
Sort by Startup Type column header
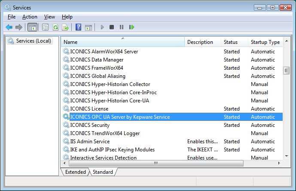265,42
